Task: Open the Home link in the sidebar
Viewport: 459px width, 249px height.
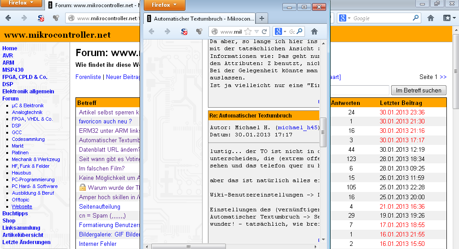Action: click(10, 48)
